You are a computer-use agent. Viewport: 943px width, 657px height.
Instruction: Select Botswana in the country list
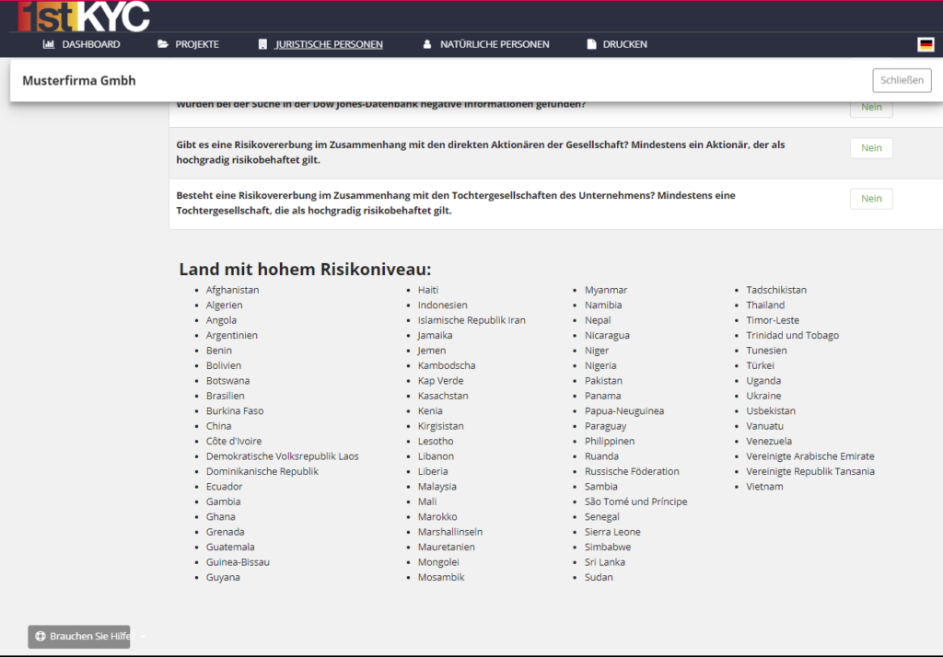tap(228, 381)
